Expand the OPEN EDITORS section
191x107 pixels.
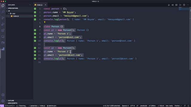(x=13, y=8)
